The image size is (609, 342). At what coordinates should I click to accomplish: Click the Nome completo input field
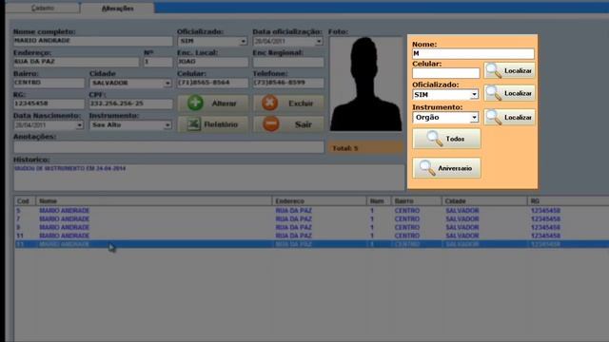pyautogui.click(x=93, y=41)
